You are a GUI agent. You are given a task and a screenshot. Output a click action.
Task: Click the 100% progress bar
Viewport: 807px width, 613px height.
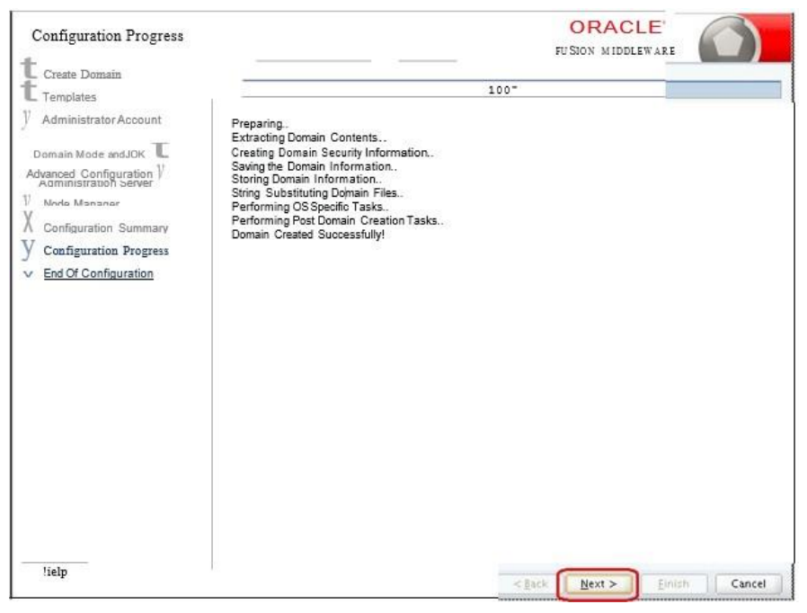[511, 90]
